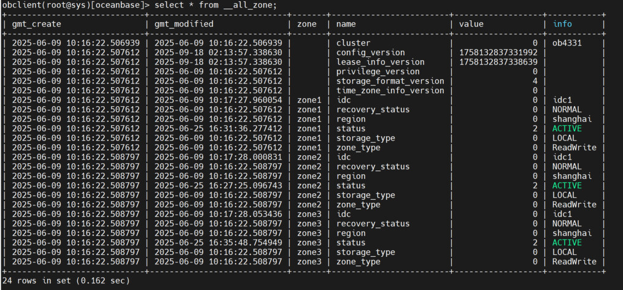This screenshot has width=623, height=290.
Task: Click the lease_info_version name cell
Action: click(380, 62)
